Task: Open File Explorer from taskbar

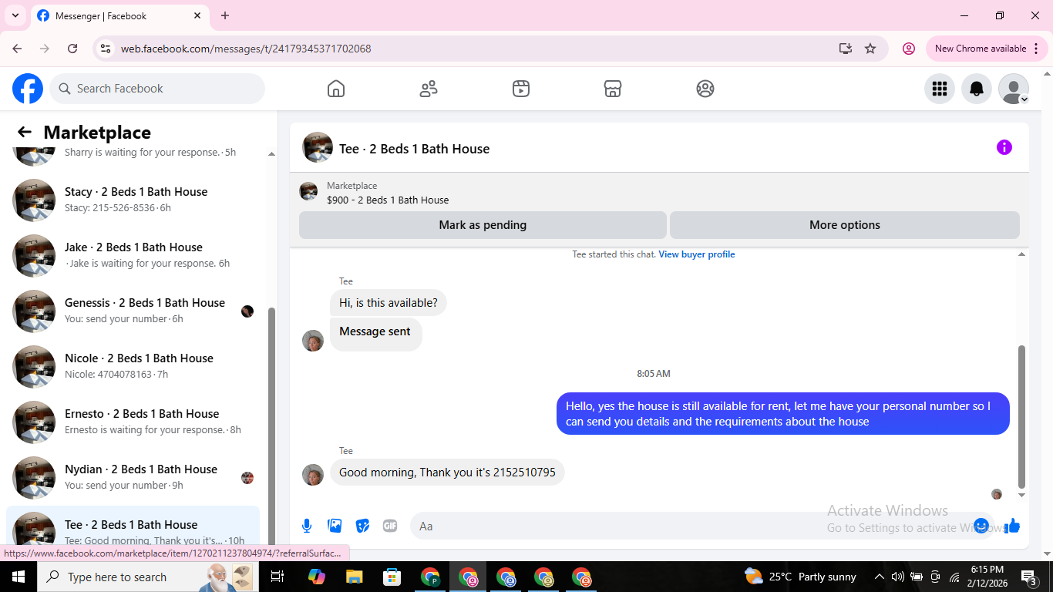Action: click(355, 577)
